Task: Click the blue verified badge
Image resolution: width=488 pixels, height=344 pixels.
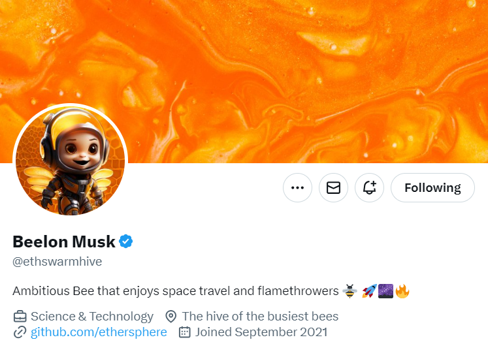Action: point(125,242)
